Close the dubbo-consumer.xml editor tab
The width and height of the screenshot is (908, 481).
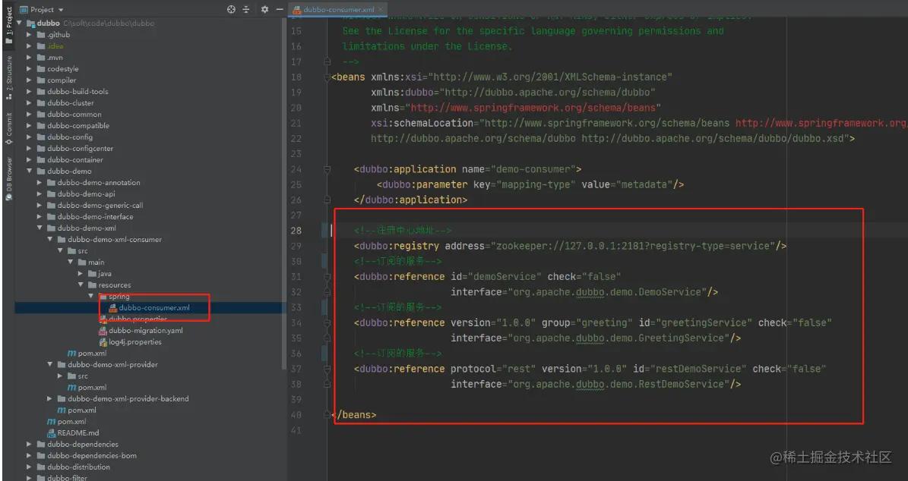coord(381,9)
